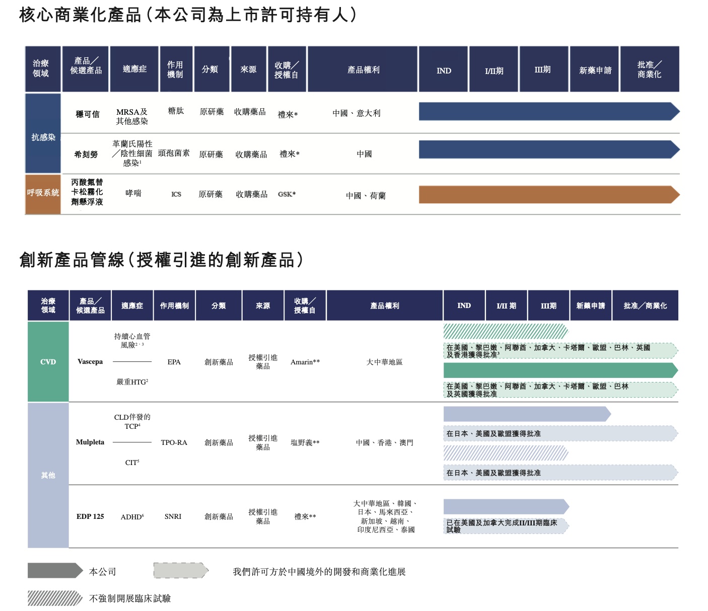
Task: Select mechanism cell 糖肽
Action: click(176, 111)
